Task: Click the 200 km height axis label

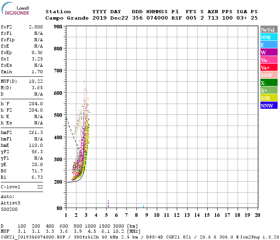Action: (x=58, y=182)
